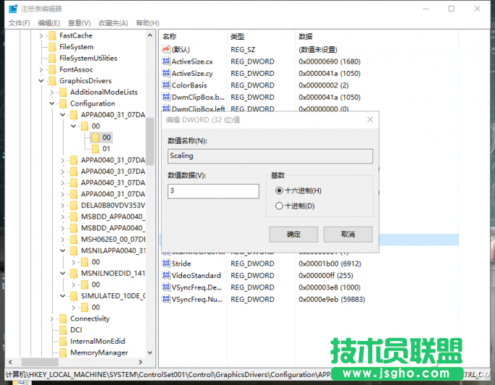Viewport: 495px width, 385px height.
Task: Select the MSNILNOEDID_141 folder icon
Action: (74, 273)
